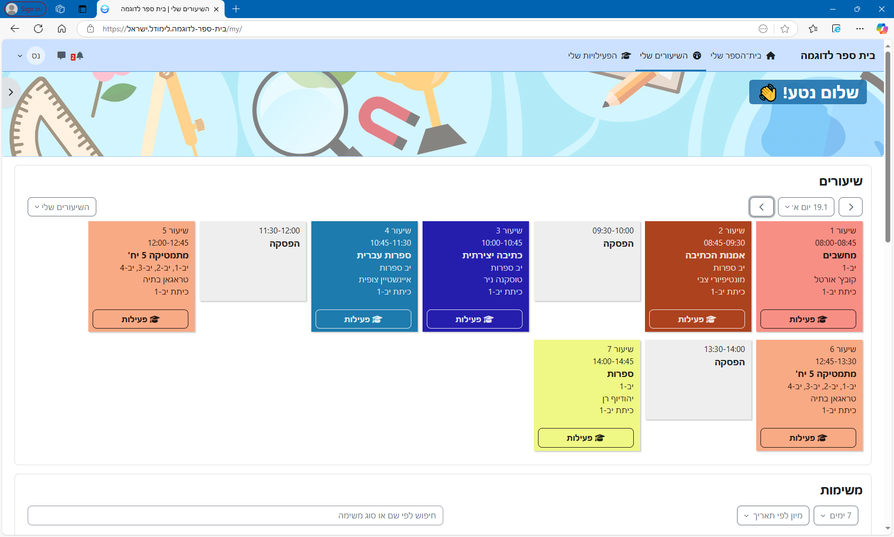
Task: Click the home icon in the navigation bar
Action: tap(771, 55)
